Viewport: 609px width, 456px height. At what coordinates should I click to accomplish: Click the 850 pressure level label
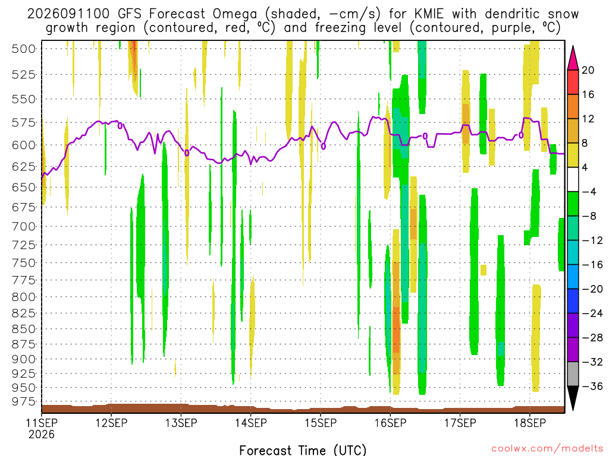coord(24,329)
